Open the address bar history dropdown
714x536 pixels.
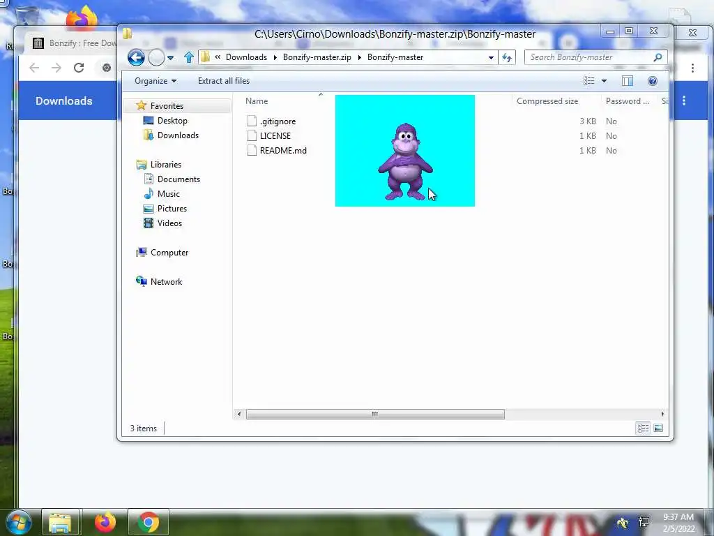491,57
